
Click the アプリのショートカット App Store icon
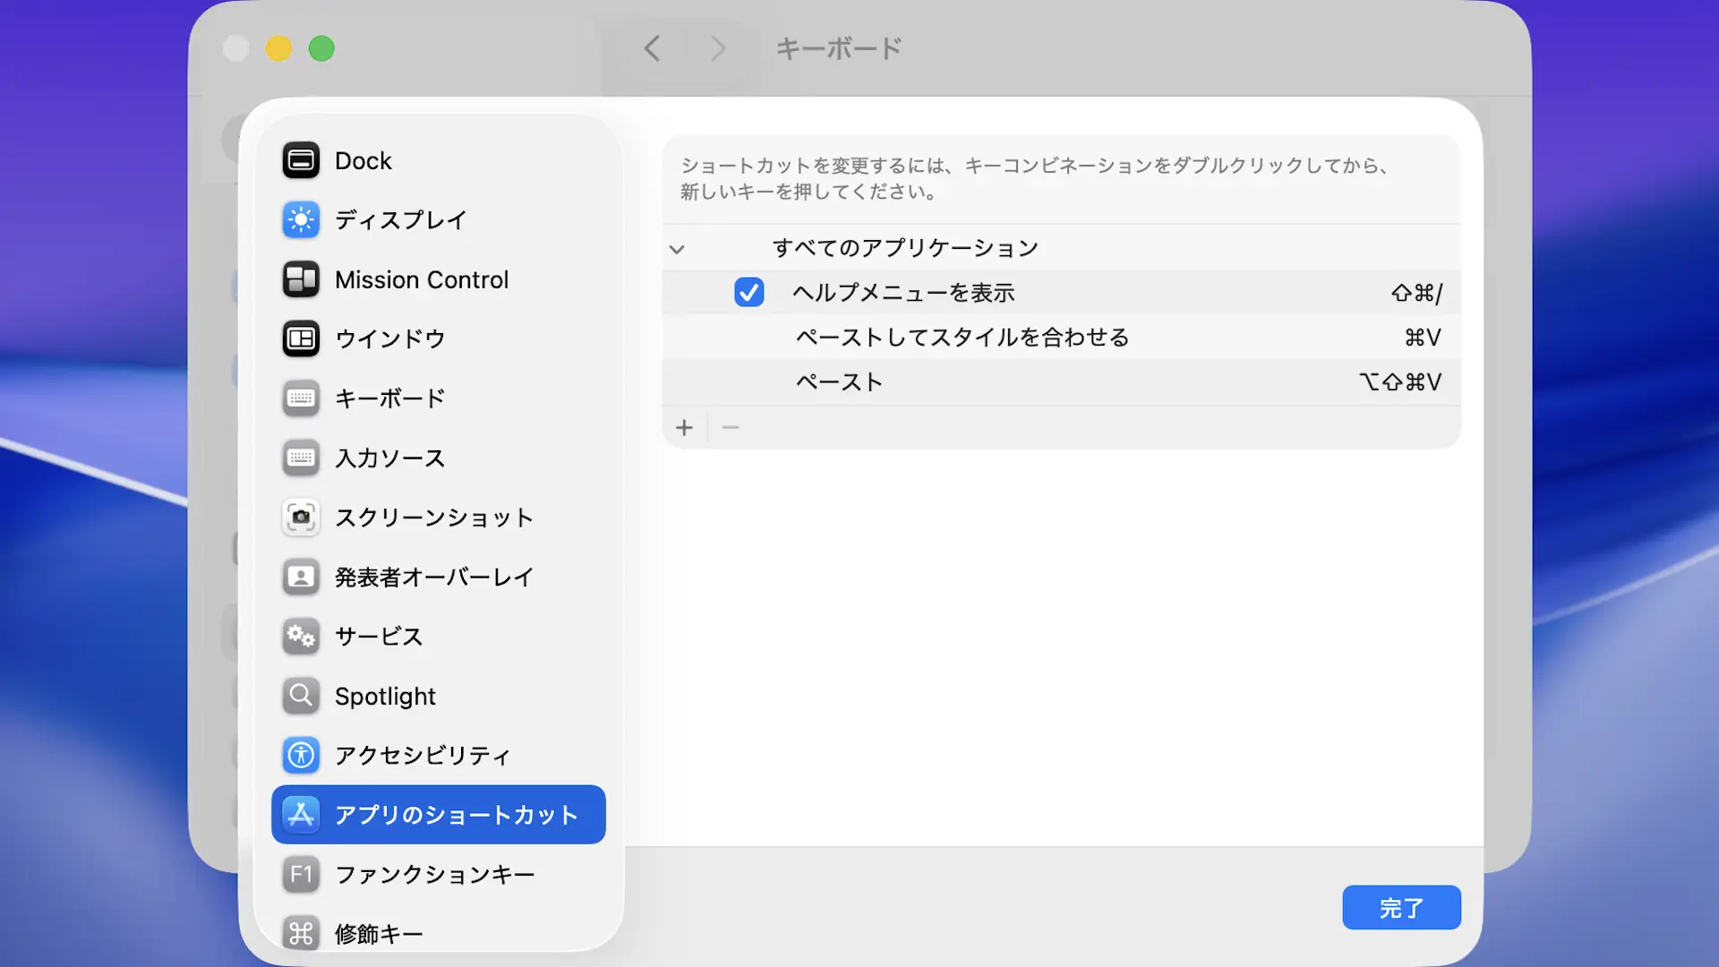pyautogui.click(x=301, y=815)
